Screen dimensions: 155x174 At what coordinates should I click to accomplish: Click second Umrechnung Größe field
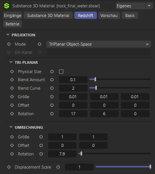click(x=93, y=137)
